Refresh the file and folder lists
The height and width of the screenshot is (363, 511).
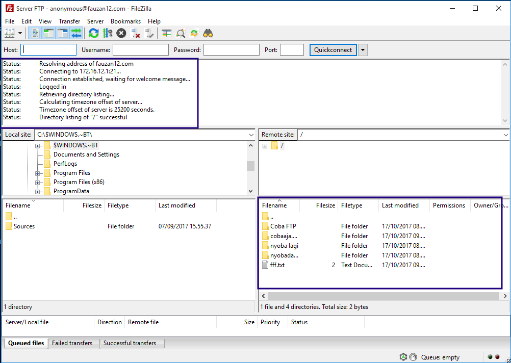(93, 33)
